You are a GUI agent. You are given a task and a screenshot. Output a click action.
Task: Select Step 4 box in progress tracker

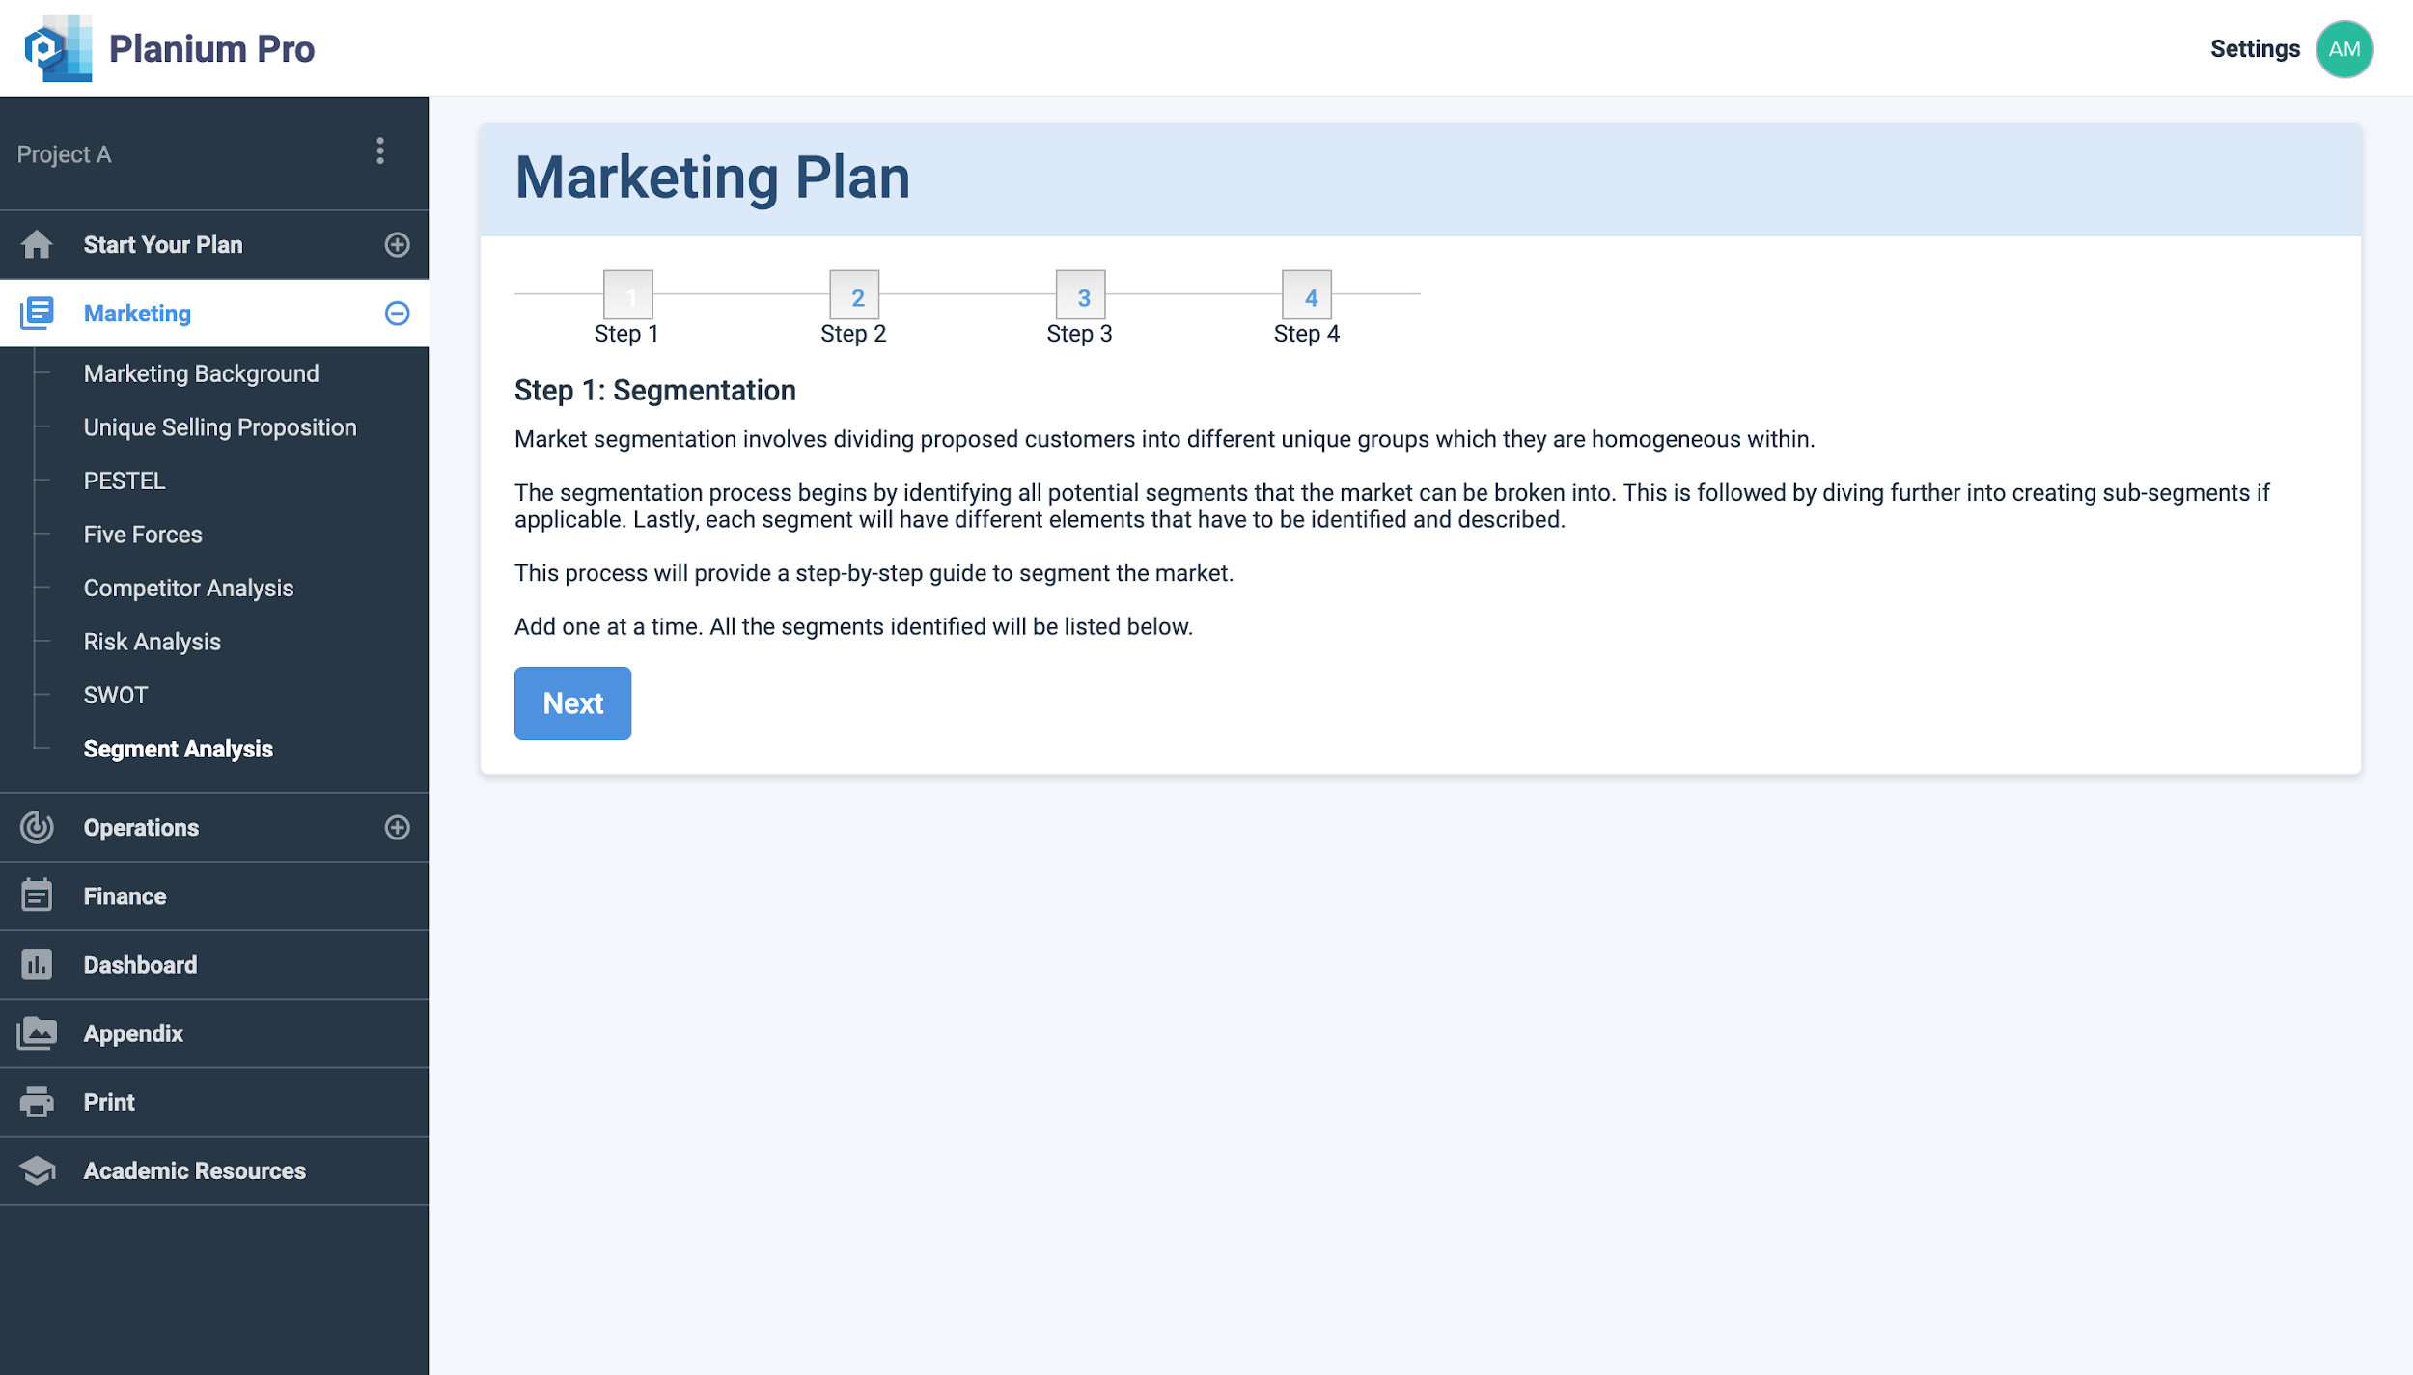1307,294
